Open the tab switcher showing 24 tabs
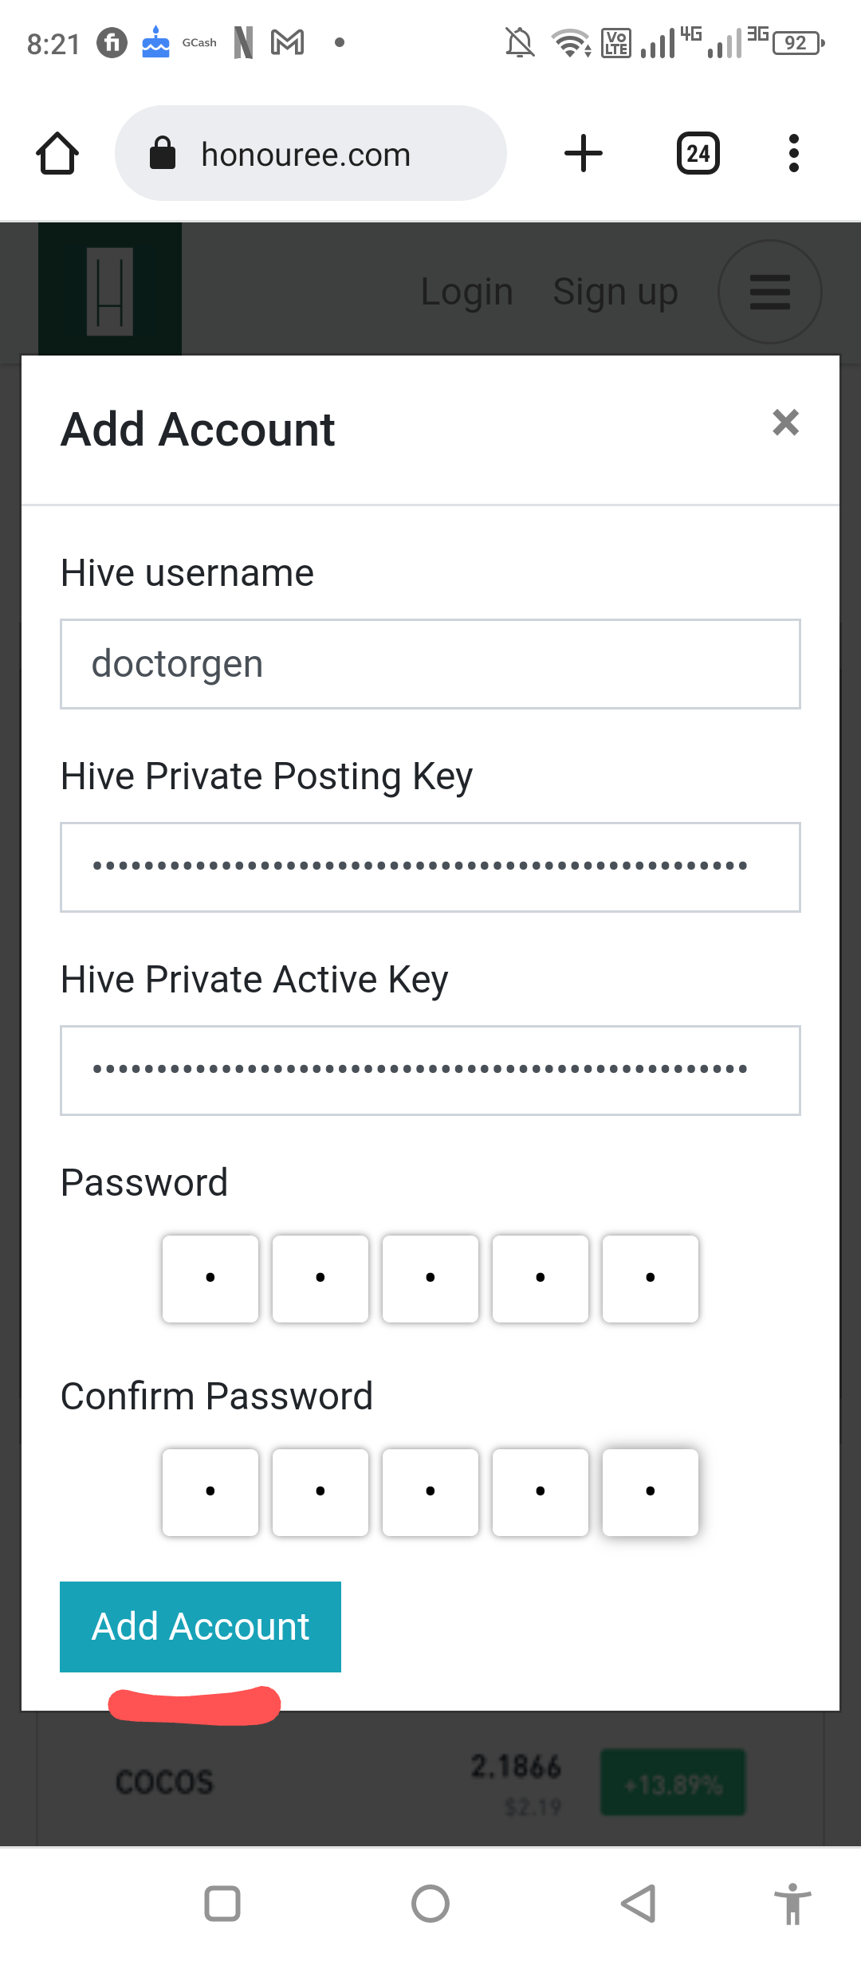 [698, 153]
